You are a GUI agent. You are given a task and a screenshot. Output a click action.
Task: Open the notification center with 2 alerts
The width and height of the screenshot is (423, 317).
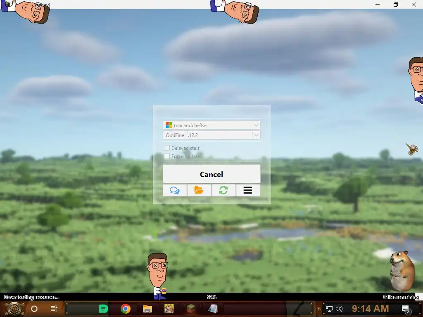pos(406,310)
